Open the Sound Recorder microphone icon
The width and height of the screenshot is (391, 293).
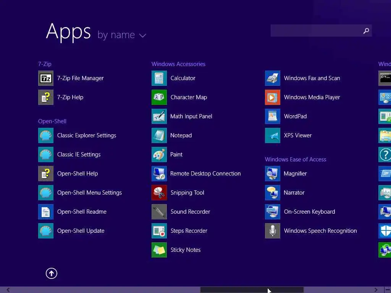click(x=159, y=212)
